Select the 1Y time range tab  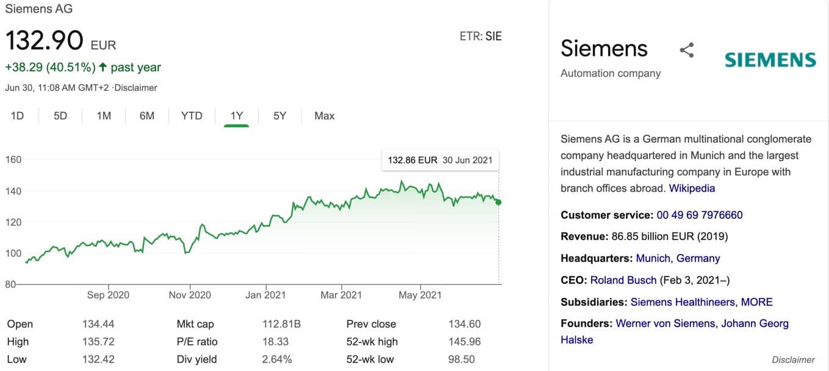pos(237,116)
